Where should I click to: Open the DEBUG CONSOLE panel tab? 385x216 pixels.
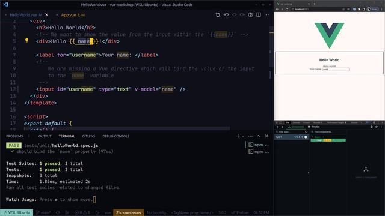pos(115,136)
